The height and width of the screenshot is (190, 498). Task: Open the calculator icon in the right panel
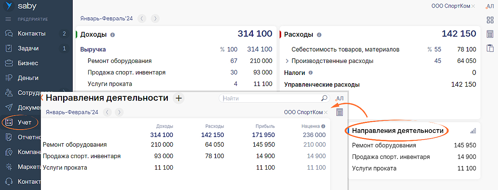(x=490, y=34)
